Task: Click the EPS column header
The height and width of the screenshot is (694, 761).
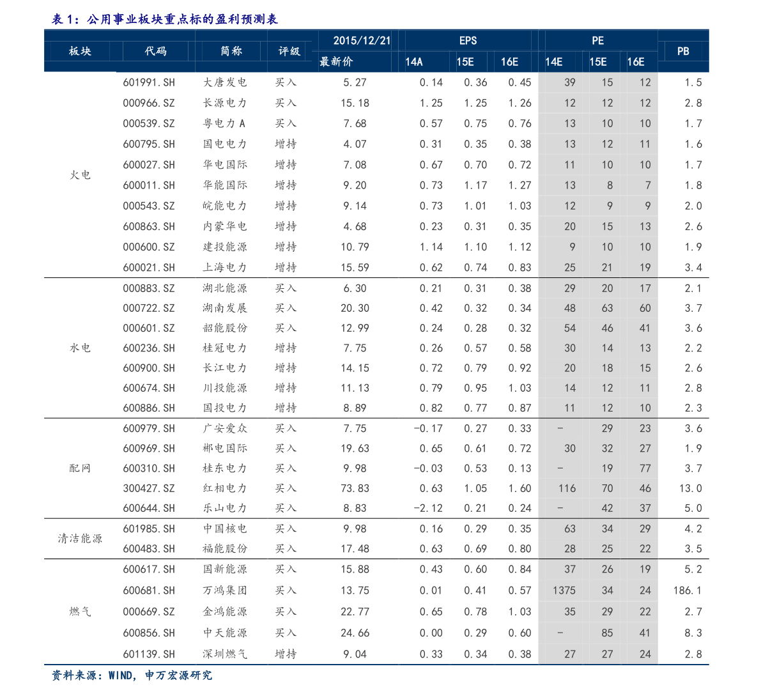Action: (x=468, y=40)
